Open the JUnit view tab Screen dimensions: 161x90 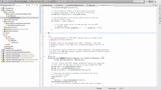click(19, 5)
